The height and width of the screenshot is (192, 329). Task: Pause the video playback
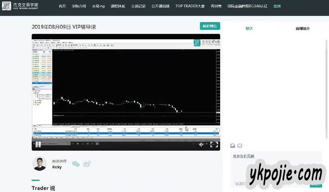click(38, 144)
